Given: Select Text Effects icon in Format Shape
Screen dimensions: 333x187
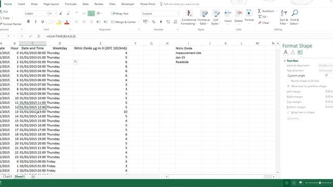Looking at the screenshot, I should (x=293, y=52).
